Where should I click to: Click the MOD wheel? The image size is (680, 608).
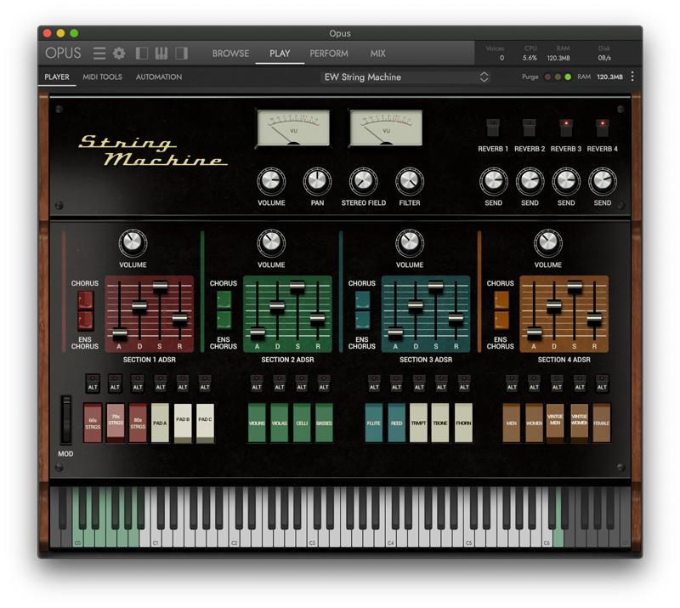65,419
